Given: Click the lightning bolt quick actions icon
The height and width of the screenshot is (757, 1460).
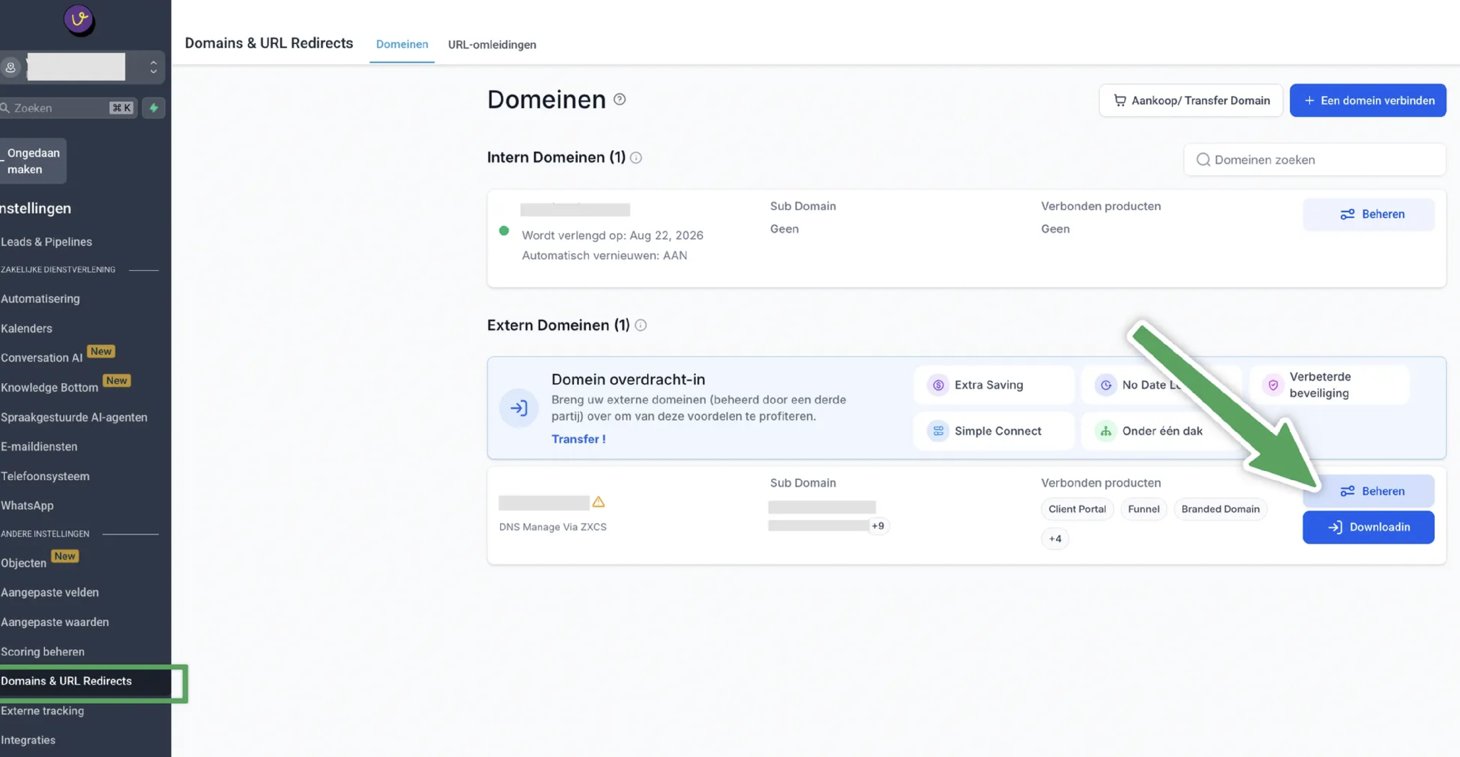Looking at the screenshot, I should (x=154, y=108).
